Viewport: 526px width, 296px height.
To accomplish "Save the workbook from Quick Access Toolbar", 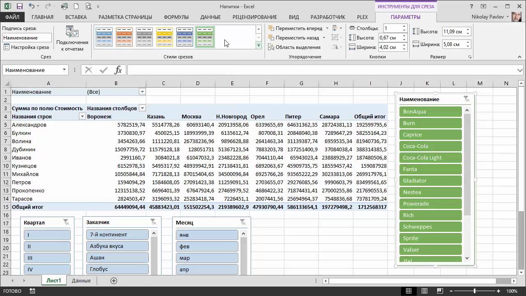I will tap(20, 6).
